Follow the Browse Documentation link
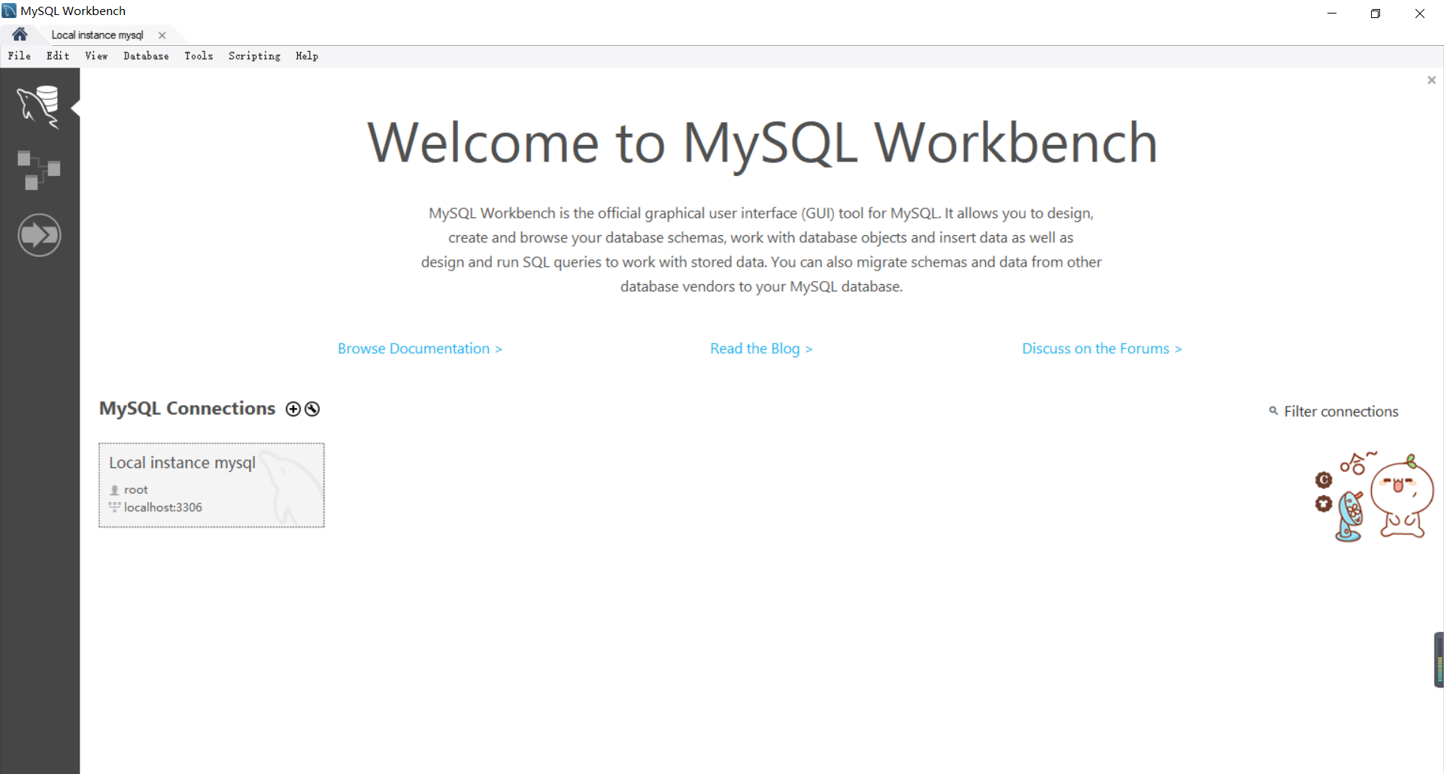The image size is (1444, 774). (420, 349)
